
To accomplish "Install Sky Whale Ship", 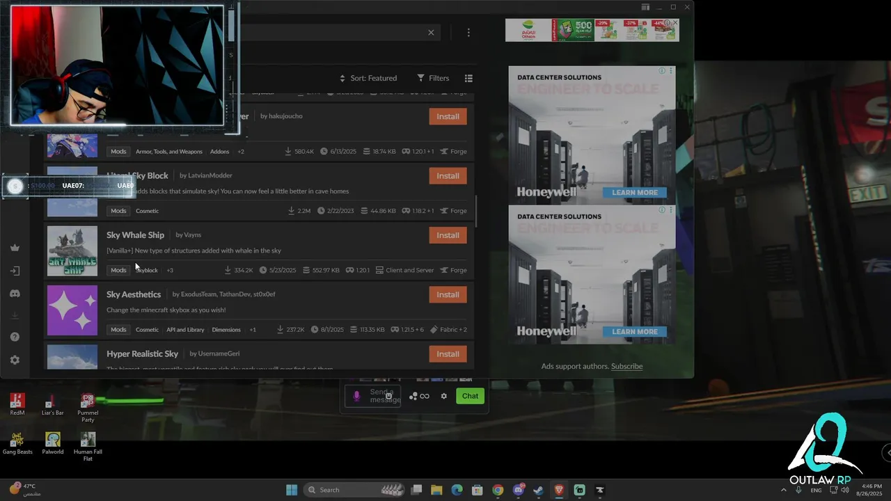I will [448, 235].
